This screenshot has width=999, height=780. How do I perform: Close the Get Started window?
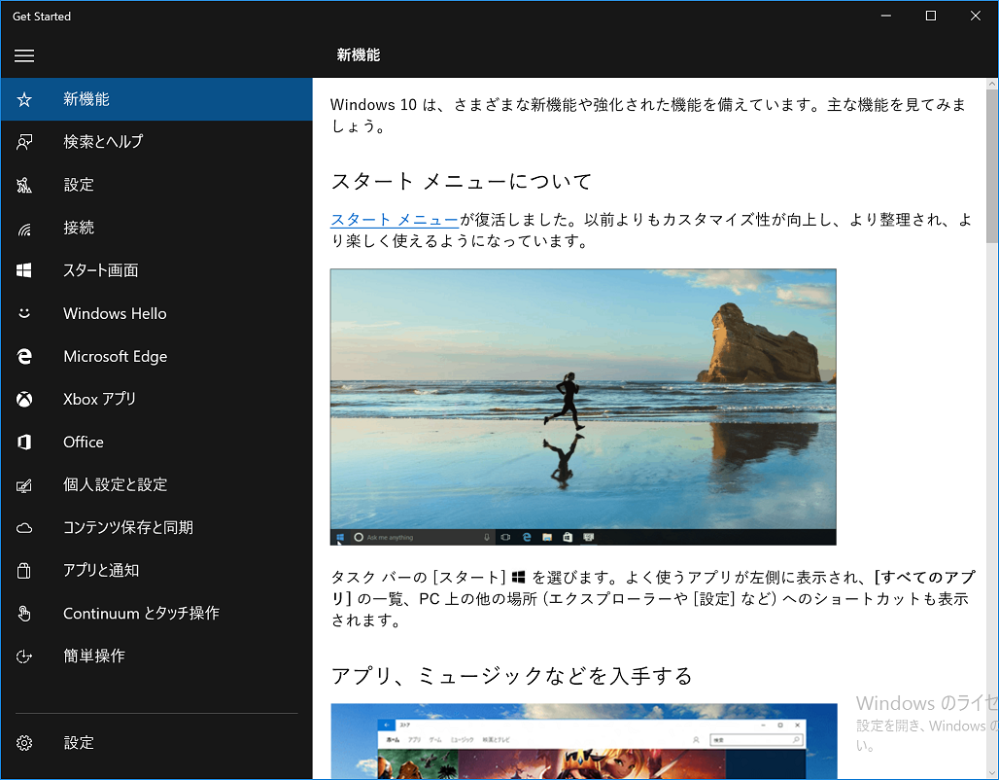tap(976, 16)
